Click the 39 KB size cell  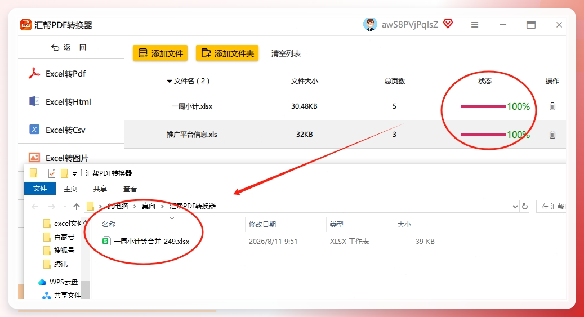[x=425, y=242]
